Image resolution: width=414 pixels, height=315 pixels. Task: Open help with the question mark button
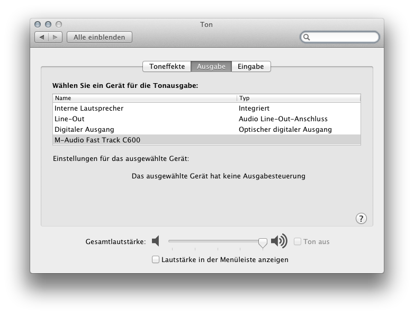click(x=361, y=218)
